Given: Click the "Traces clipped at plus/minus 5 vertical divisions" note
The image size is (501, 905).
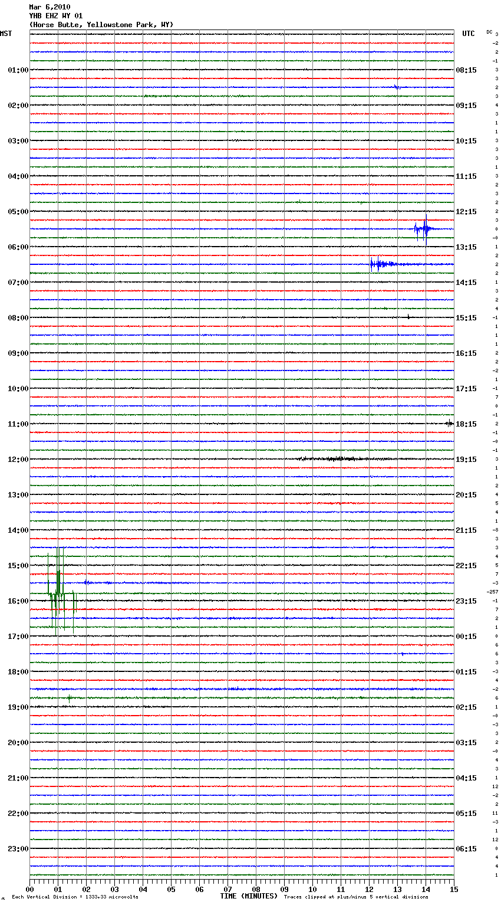Looking at the screenshot, I should coord(356,897).
